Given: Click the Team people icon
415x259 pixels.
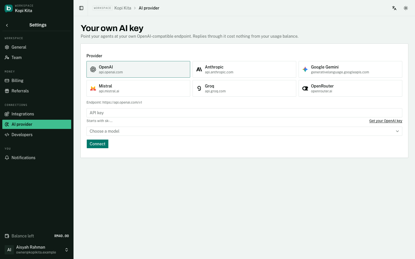Looking at the screenshot, I should pos(7,58).
